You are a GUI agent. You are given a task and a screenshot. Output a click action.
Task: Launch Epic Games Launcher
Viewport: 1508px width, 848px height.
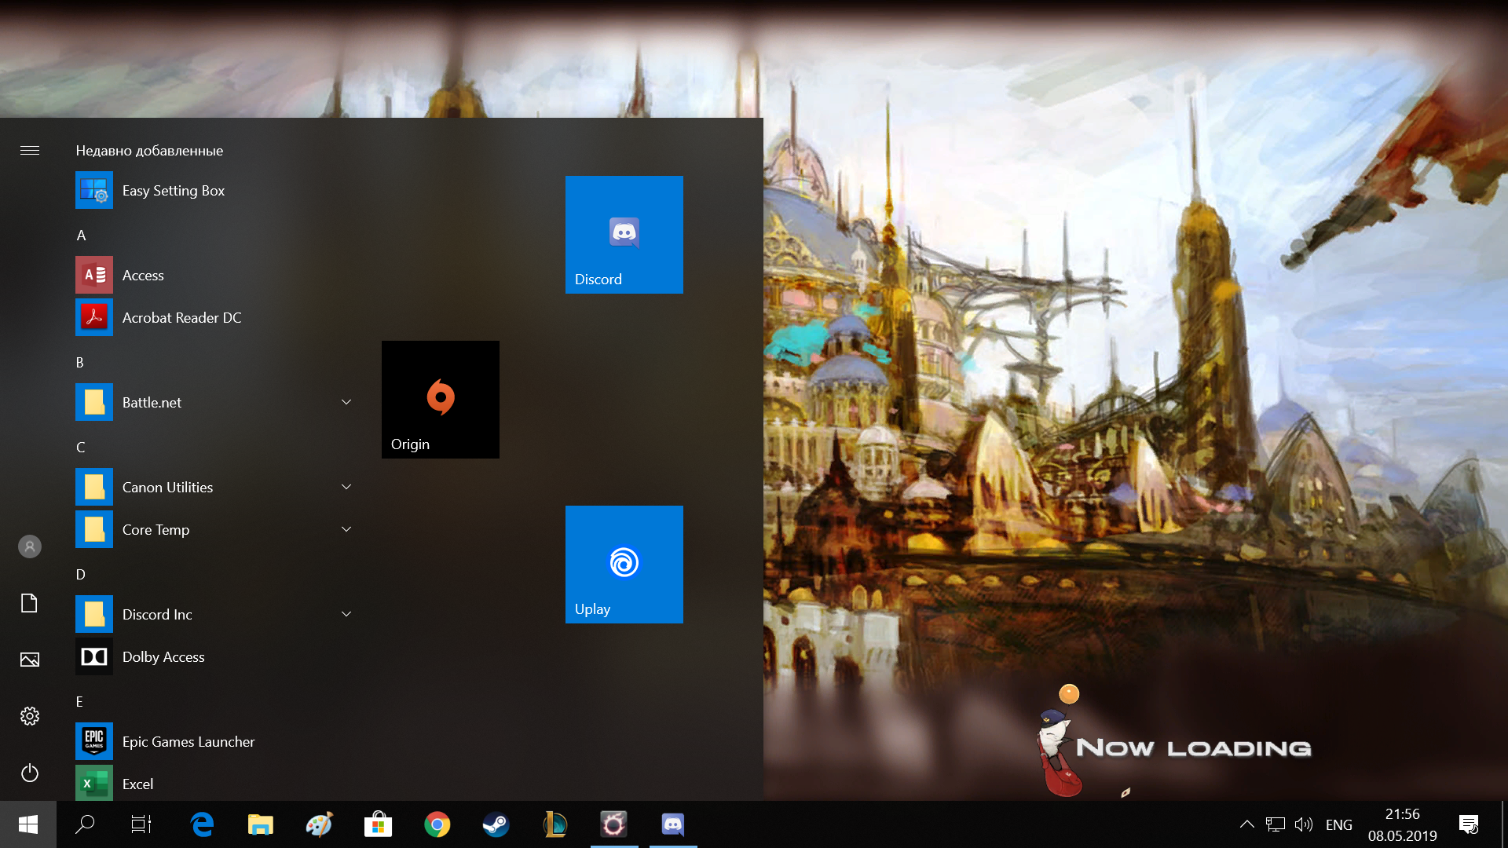point(212,741)
